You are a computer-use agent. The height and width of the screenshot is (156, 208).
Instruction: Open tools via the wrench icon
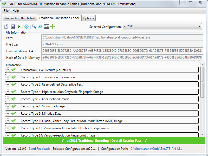pos(34,26)
